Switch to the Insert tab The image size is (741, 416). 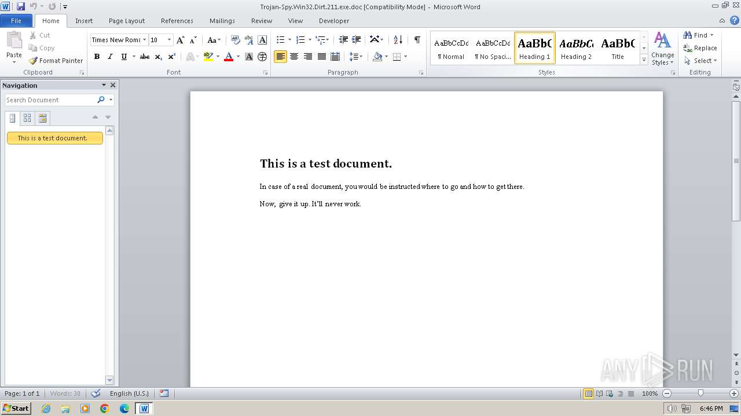pos(84,21)
